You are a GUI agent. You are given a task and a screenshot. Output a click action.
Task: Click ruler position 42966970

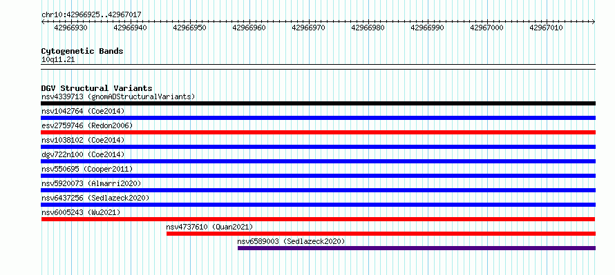[308, 28]
